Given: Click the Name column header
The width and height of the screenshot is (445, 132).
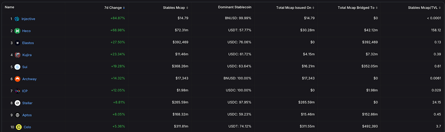Looking at the screenshot, I should pyautogui.click(x=9, y=7).
